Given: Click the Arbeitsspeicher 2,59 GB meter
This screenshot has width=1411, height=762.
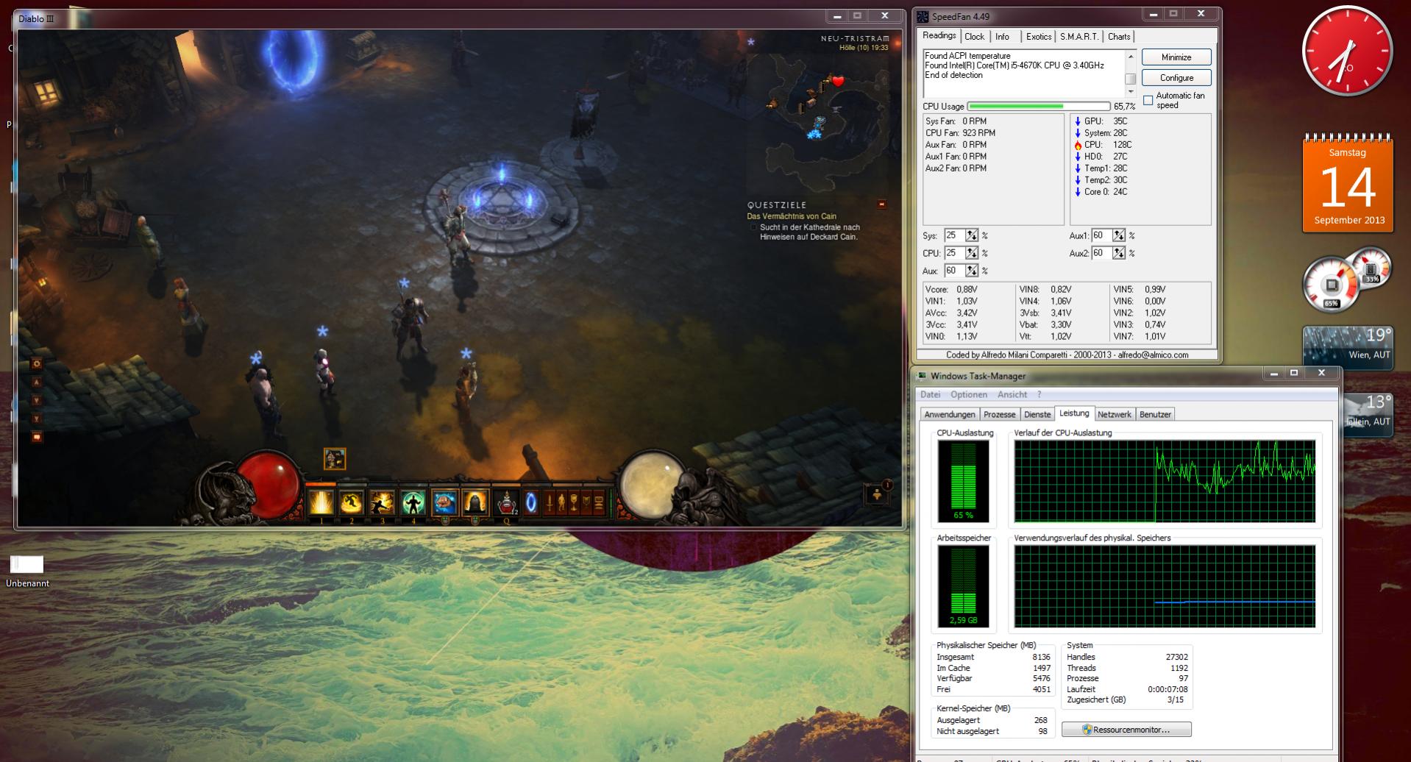Looking at the screenshot, I should pos(963,586).
